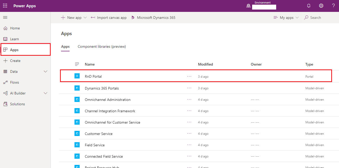
Task: Open the Search icon in toolbar
Action: click(306, 17)
